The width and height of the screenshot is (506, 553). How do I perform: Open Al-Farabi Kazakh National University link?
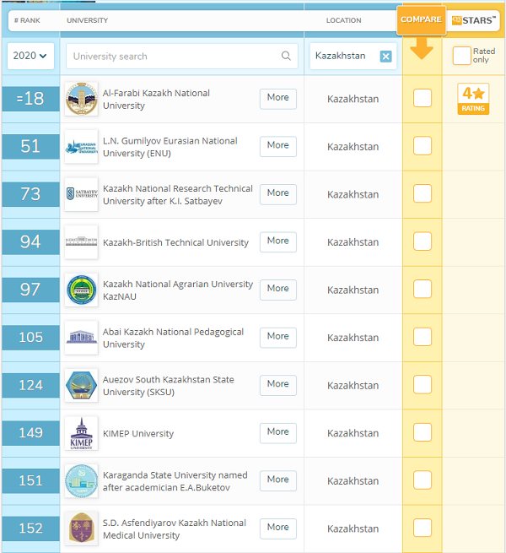156,99
